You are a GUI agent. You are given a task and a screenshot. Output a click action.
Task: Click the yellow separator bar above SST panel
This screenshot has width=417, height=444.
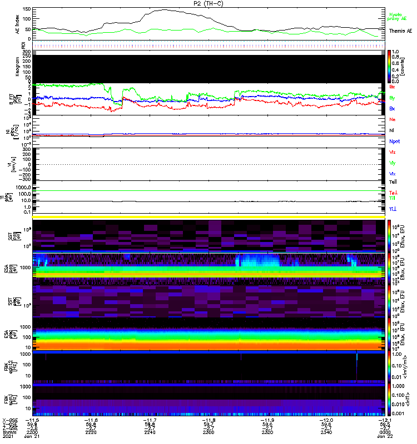pos(209,217)
